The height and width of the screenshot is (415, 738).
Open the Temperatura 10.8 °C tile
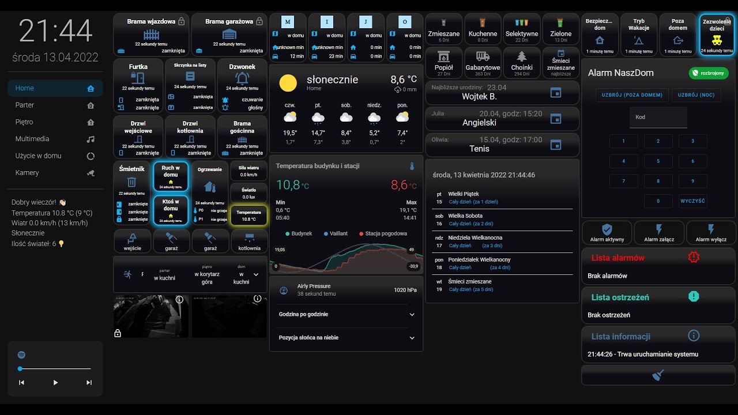(248, 216)
